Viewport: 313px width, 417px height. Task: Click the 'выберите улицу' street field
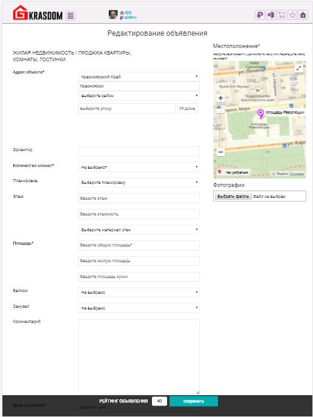(x=127, y=109)
